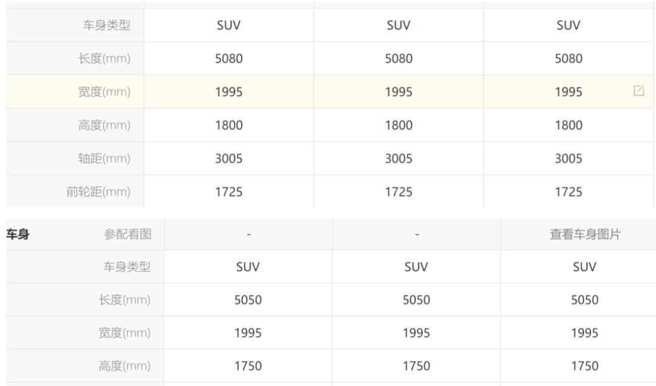Select the middle-column dash in the 参配看图 row
Image resolution: width=656 pixels, height=386 pixels.
pyautogui.click(x=417, y=235)
